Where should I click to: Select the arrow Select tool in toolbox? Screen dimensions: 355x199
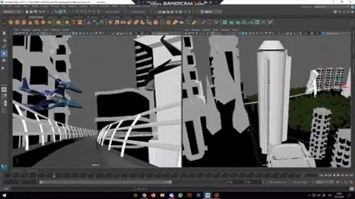point(4,33)
